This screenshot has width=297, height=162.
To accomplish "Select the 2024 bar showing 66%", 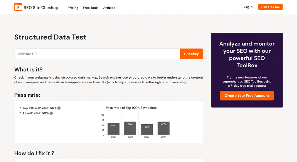I will click(163, 128).
